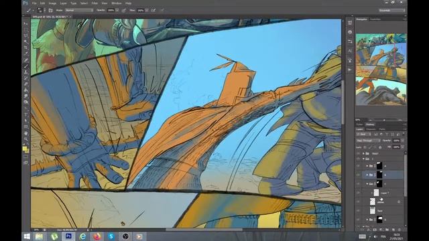
Task: Open the Filter menu
Action: click(x=95, y=3)
